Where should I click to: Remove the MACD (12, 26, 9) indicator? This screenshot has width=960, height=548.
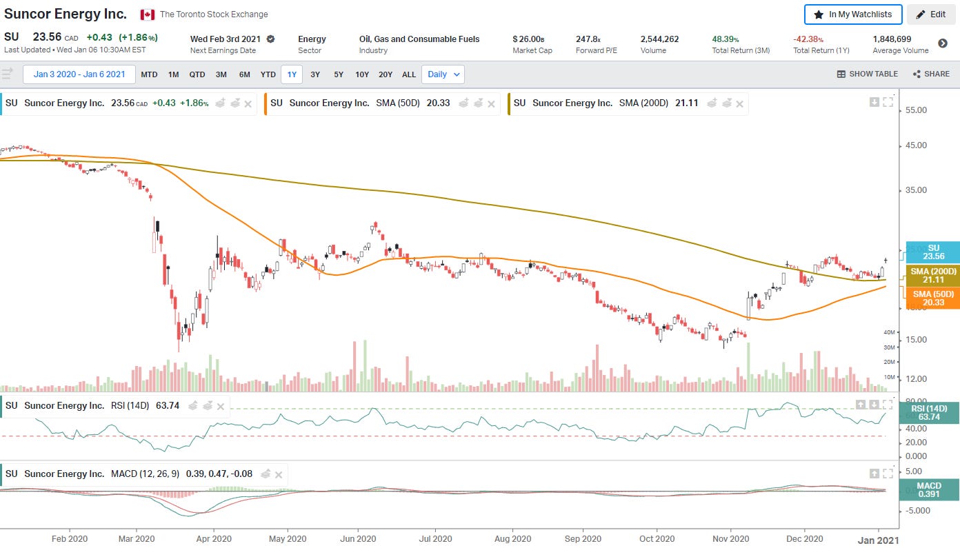pyautogui.click(x=279, y=474)
